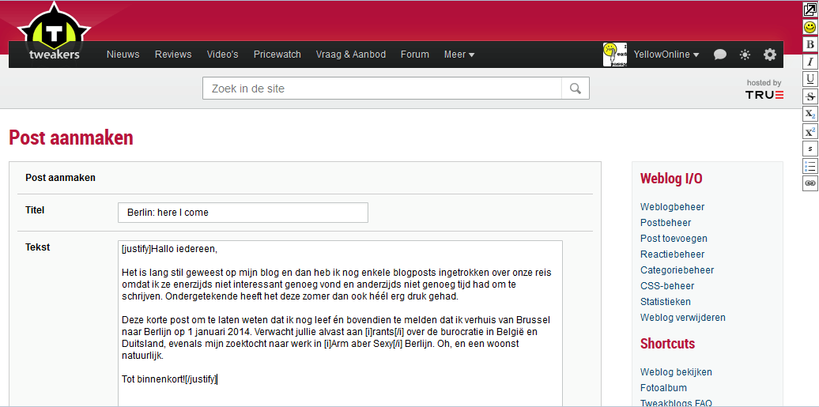Open the Categoriebeheer link
The height and width of the screenshot is (407, 819).
pyautogui.click(x=677, y=270)
